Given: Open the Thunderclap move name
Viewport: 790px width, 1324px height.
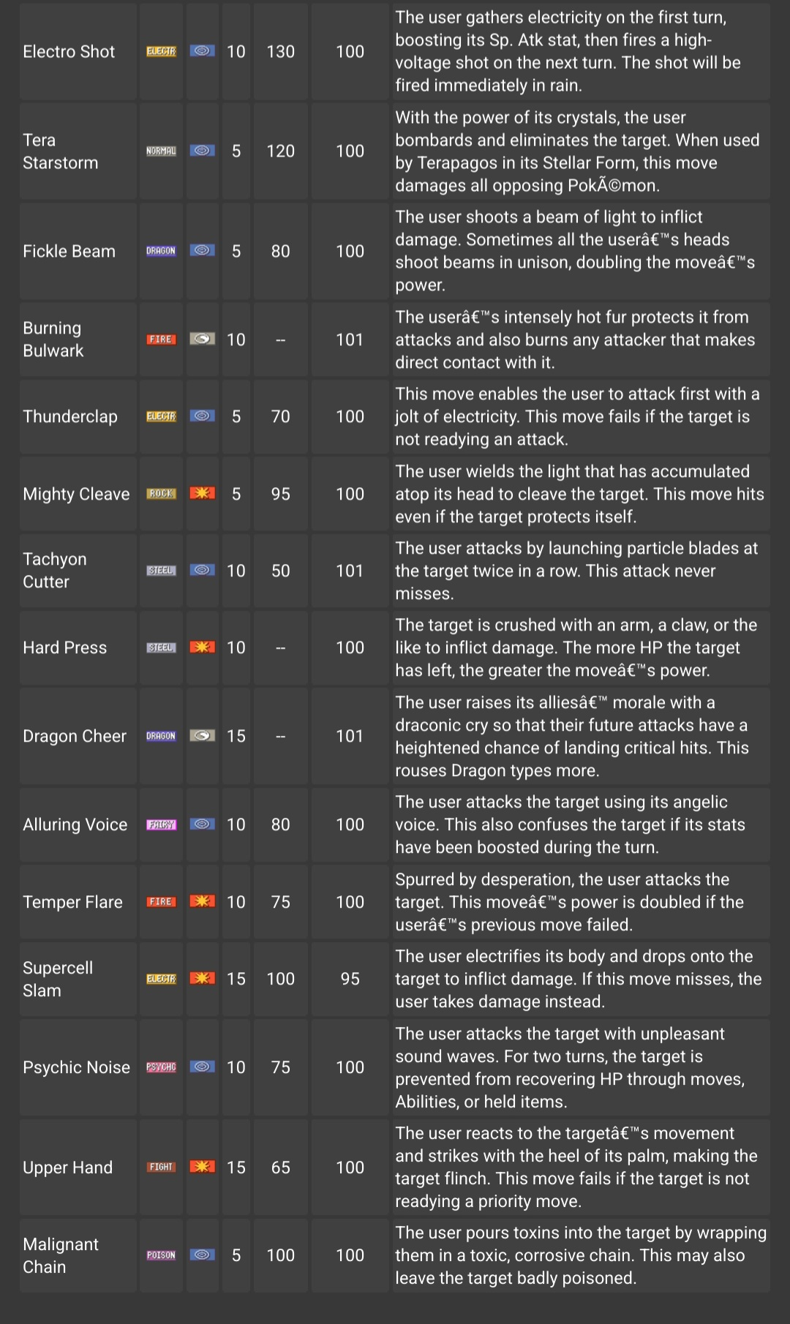Looking at the screenshot, I should [x=70, y=417].
